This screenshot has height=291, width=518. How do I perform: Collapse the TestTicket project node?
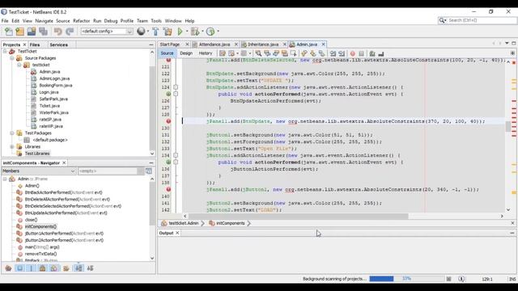click(x=5, y=51)
